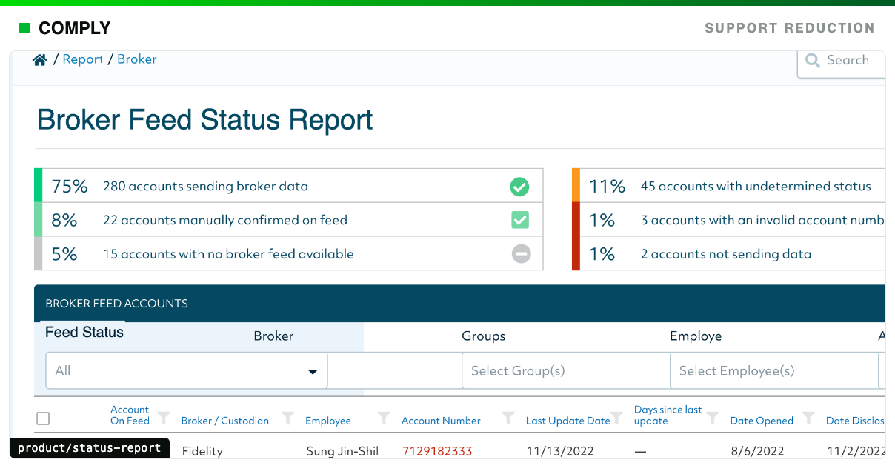Click the green square COMPLY logo icon

[24, 28]
